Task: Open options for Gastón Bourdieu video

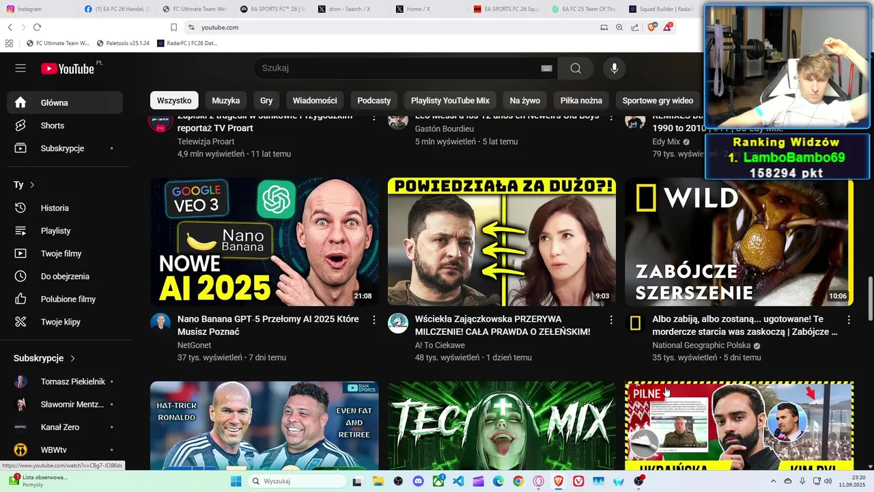Action: pos(611,118)
